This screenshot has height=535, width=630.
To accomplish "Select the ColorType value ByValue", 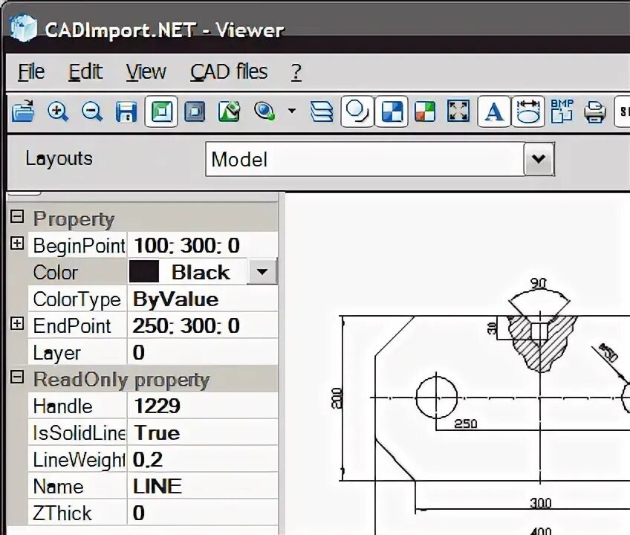I will point(175,299).
